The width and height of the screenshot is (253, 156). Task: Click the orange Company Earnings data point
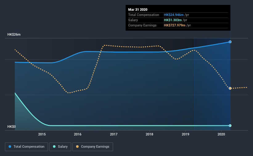pyautogui.click(x=230, y=88)
